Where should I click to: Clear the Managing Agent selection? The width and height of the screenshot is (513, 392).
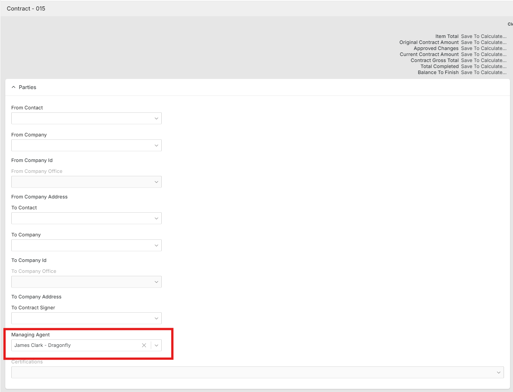pyautogui.click(x=144, y=345)
